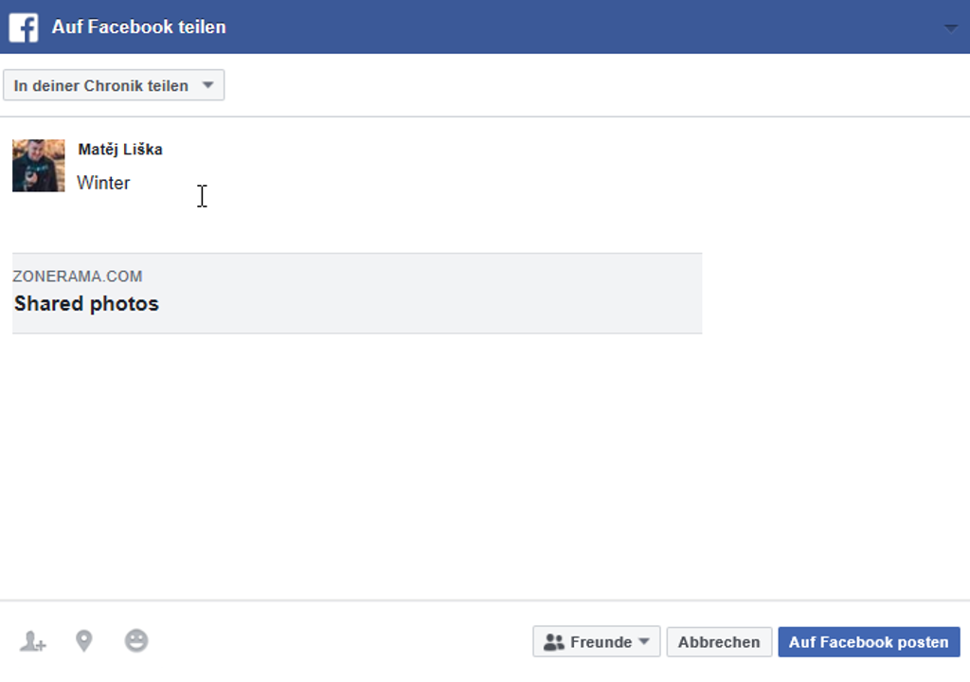The image size is (970, 682).
Task: Click the arrow next to "In deiner Chronik teilen"
Action: pos(208,85)
